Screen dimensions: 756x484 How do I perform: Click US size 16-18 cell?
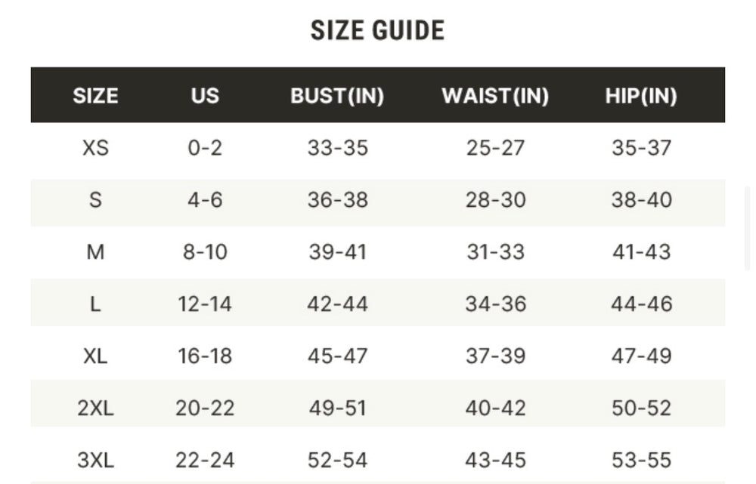click(205, 356)
